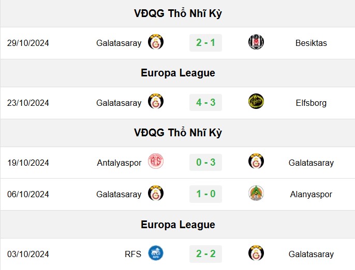Click the Antalyaspor team name

coord(119,163)
